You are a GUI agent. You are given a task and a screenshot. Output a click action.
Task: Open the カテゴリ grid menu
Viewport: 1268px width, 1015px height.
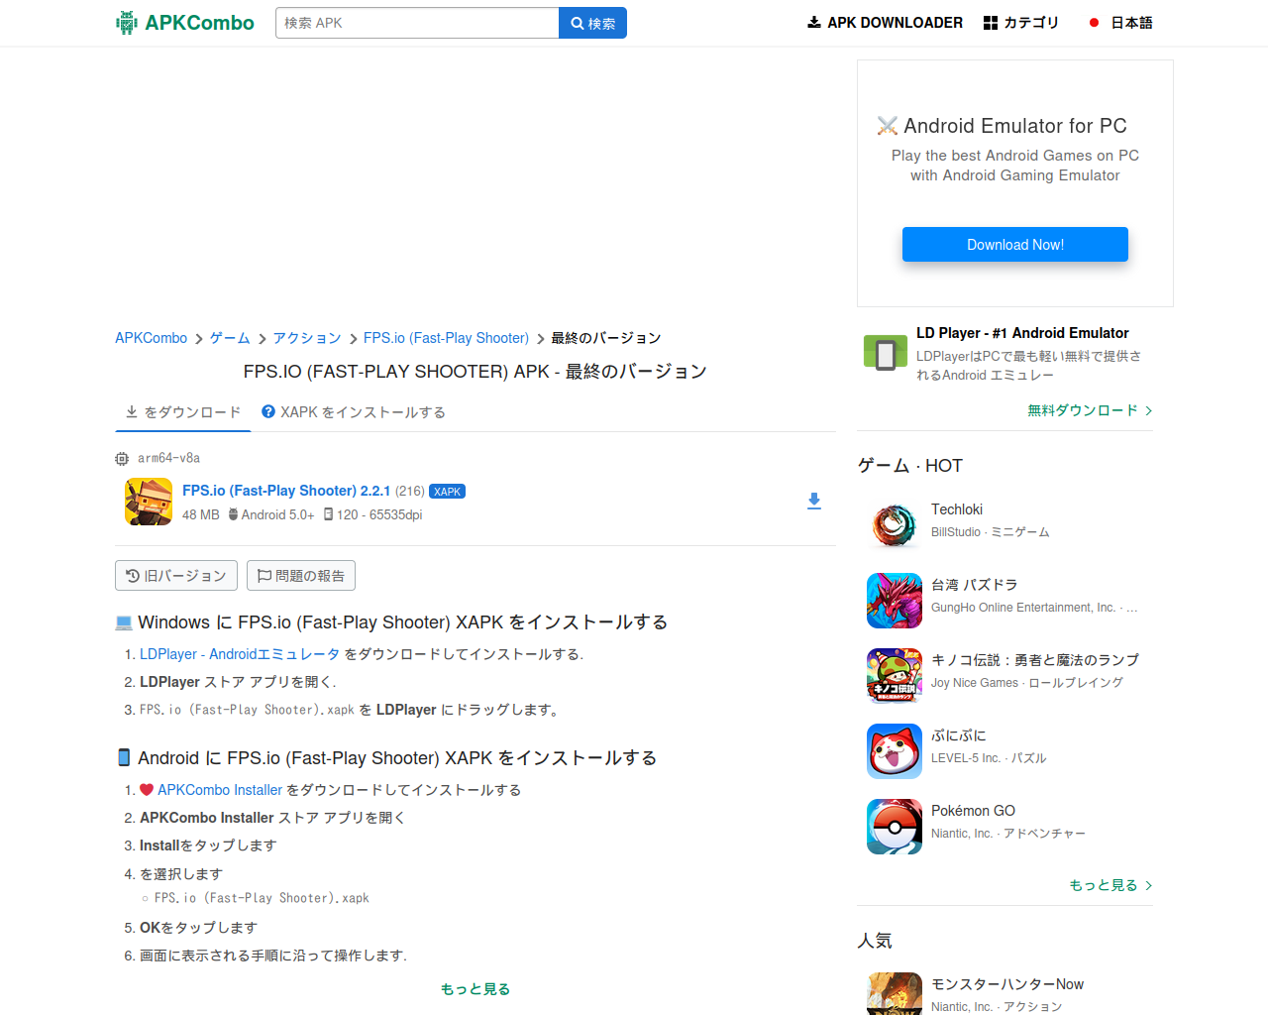click(1021, 23)
